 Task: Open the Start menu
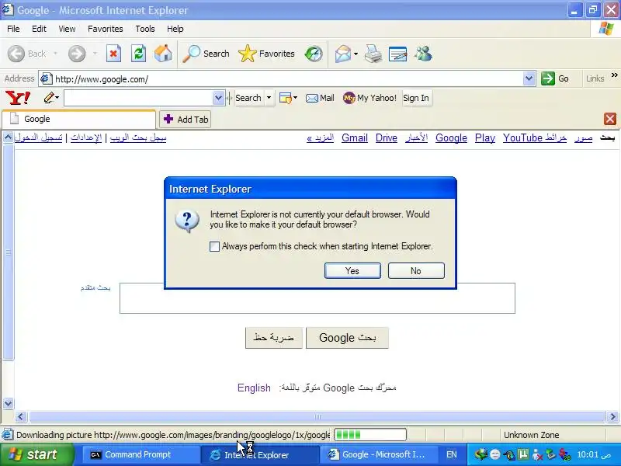(36, 454)
